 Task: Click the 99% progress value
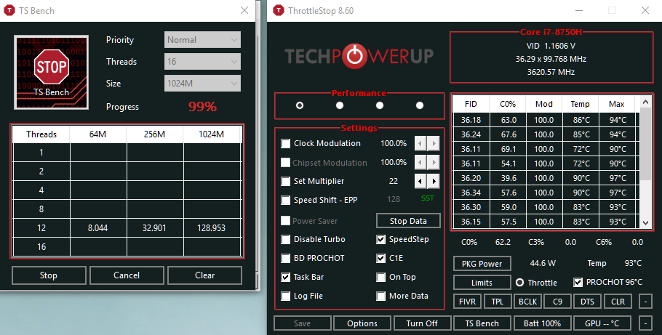pyautogui.click(x=203, y=107)
